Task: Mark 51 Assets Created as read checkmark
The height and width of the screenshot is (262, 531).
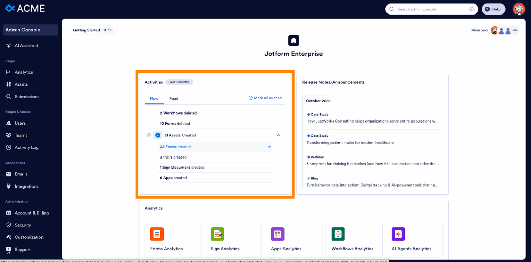Action: coord(149,135)
